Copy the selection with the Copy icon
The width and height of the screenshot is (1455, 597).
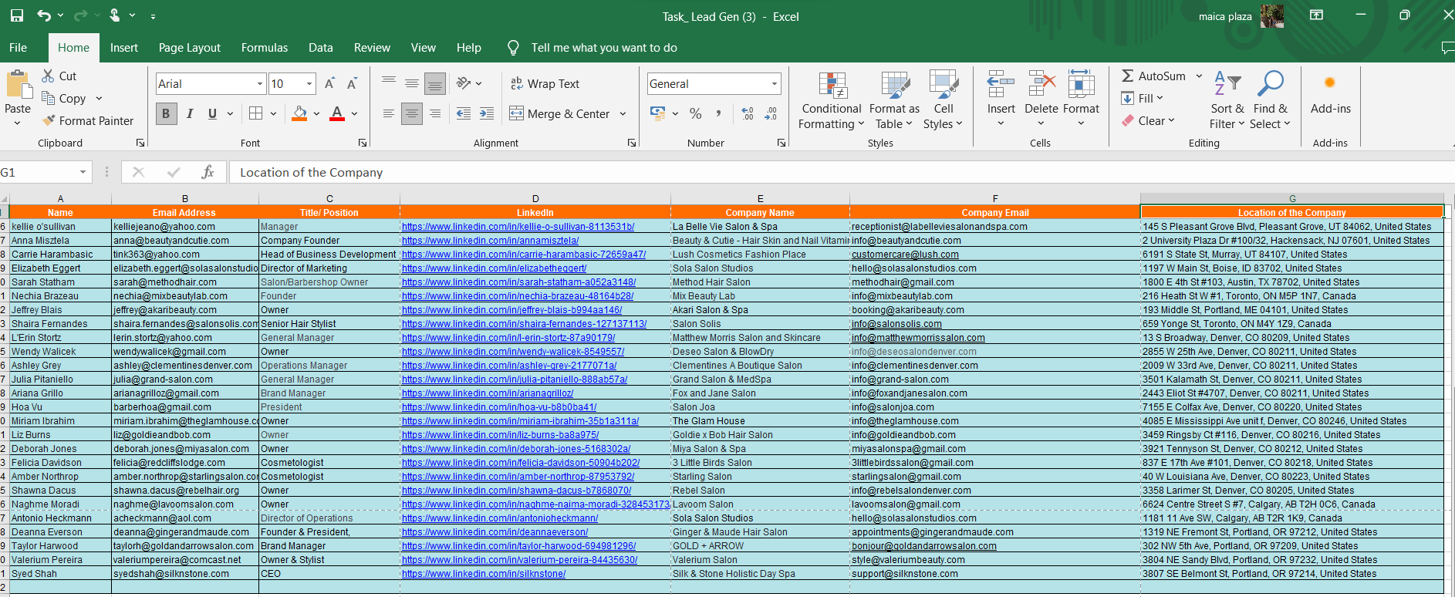(48, 98)
